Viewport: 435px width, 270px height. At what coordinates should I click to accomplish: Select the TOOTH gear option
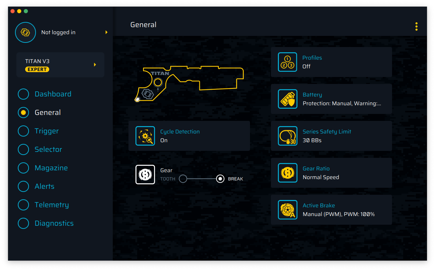coord(183,179)
